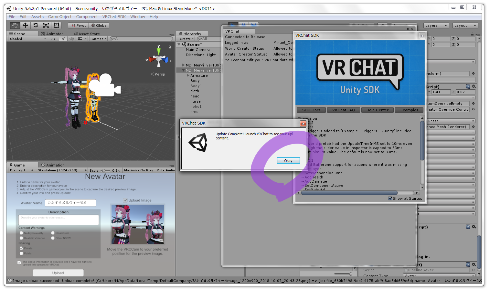Screen dimensions: 490x292
Task: Open the Game panel options menu icon
Action: tap(172, 166)
